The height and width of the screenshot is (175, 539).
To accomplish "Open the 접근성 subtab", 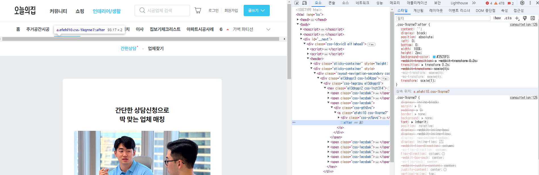I will coord(519,10).
